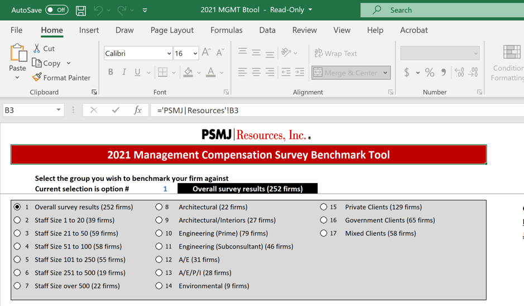Click the Copy icon
This screenshot has width=524, height=306.
pyautogui.click(x=36, y=63)
